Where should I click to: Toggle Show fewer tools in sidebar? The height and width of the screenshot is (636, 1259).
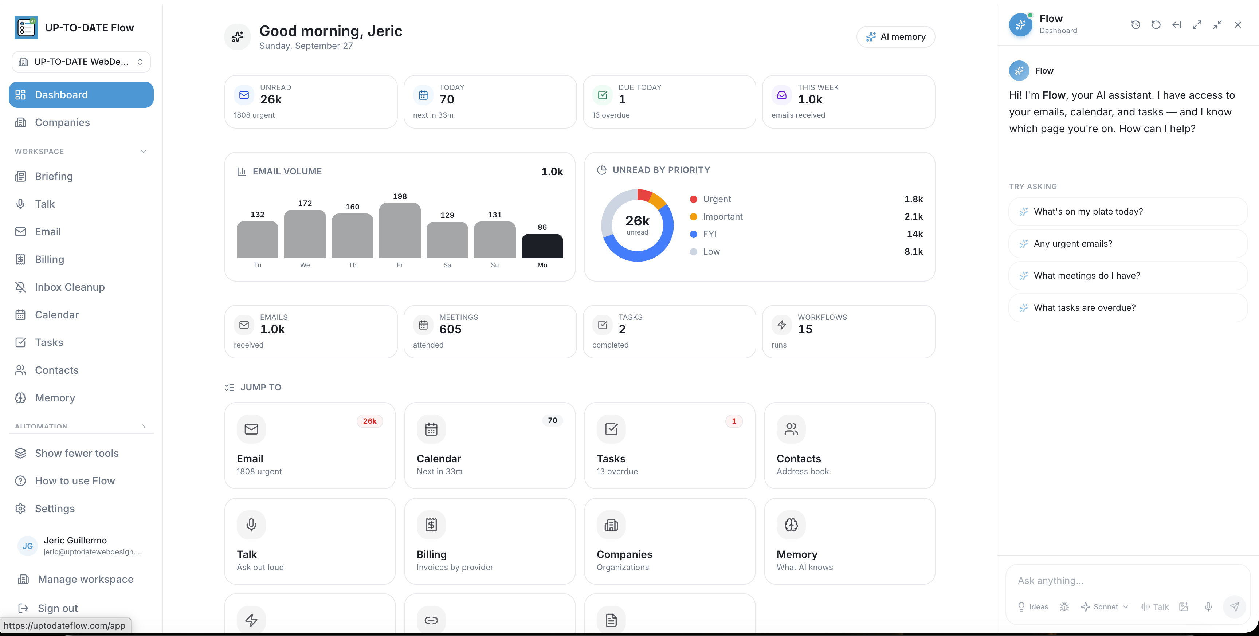(81, 453)
